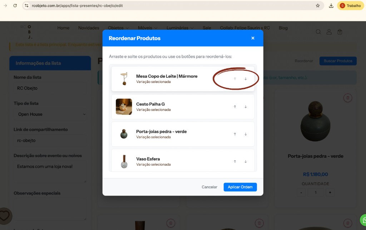Click Aplicar Ordem button
This screenshot has height=230, width=366.
tap(240, 187)
